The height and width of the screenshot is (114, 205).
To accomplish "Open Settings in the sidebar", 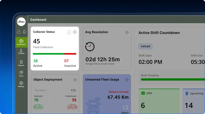I will (x=21, y=84).
